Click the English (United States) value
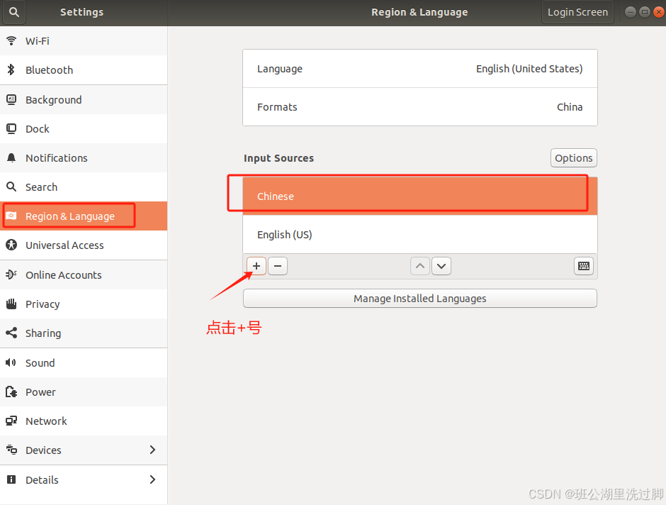Screen dimensions: 666x505 [x=529, y=69]
